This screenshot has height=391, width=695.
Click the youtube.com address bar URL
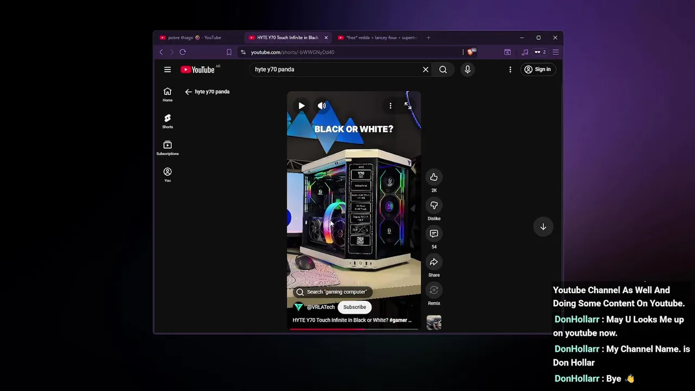coord(292,52)
